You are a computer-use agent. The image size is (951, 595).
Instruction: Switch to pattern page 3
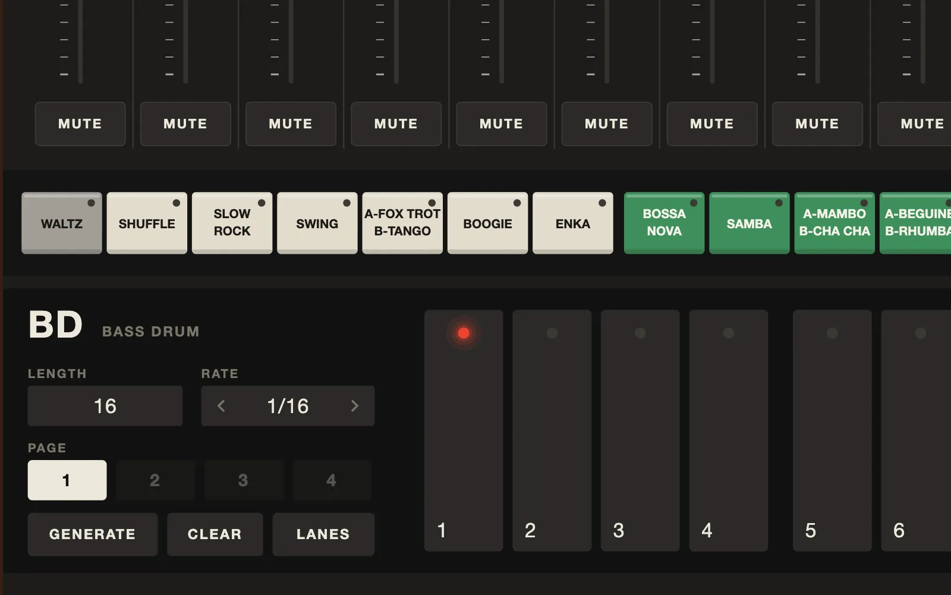coord(243,480)
